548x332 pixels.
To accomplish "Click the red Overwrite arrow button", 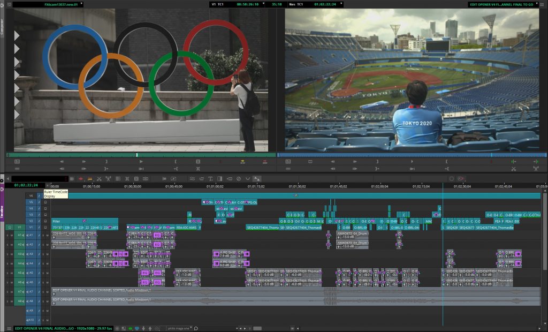I will 265,162.
